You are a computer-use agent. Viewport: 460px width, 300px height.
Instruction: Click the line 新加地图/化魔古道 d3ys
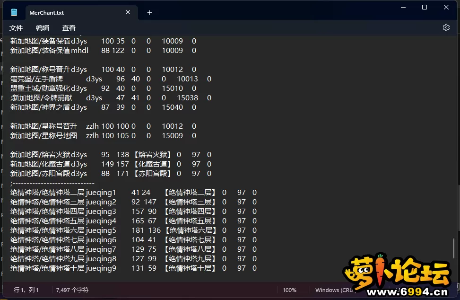click(x=111, y=164)
